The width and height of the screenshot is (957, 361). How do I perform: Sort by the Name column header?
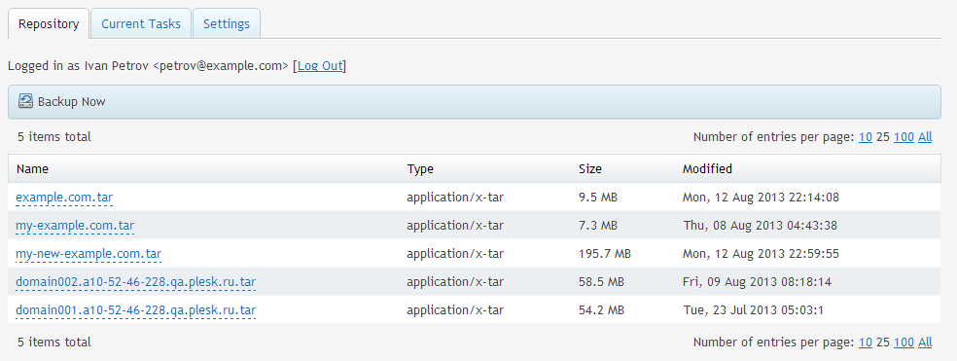click(x=32, y=168)
